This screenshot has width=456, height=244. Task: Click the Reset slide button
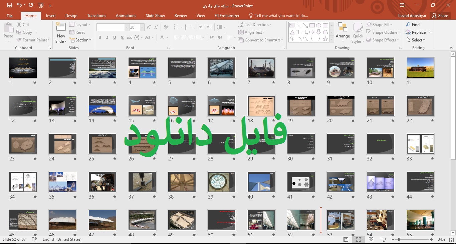click(77, 32)
